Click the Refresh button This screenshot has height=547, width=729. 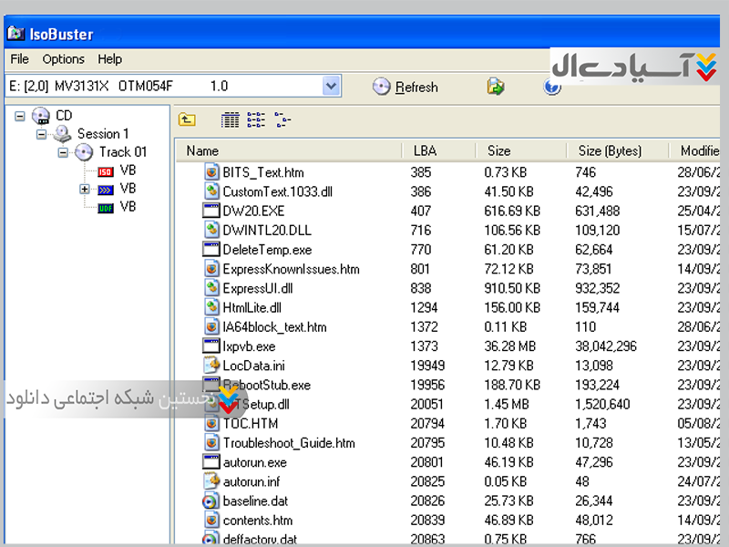(x=406, y=87)
